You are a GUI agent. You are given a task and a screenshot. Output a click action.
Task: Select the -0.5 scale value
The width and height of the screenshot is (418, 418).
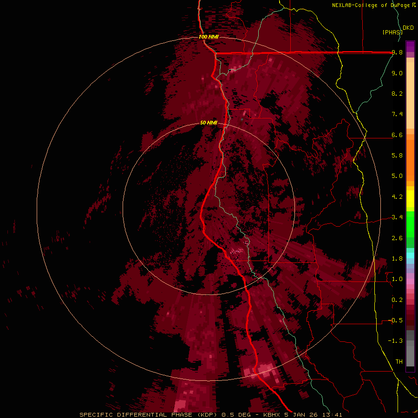click(x=395, y=320)
